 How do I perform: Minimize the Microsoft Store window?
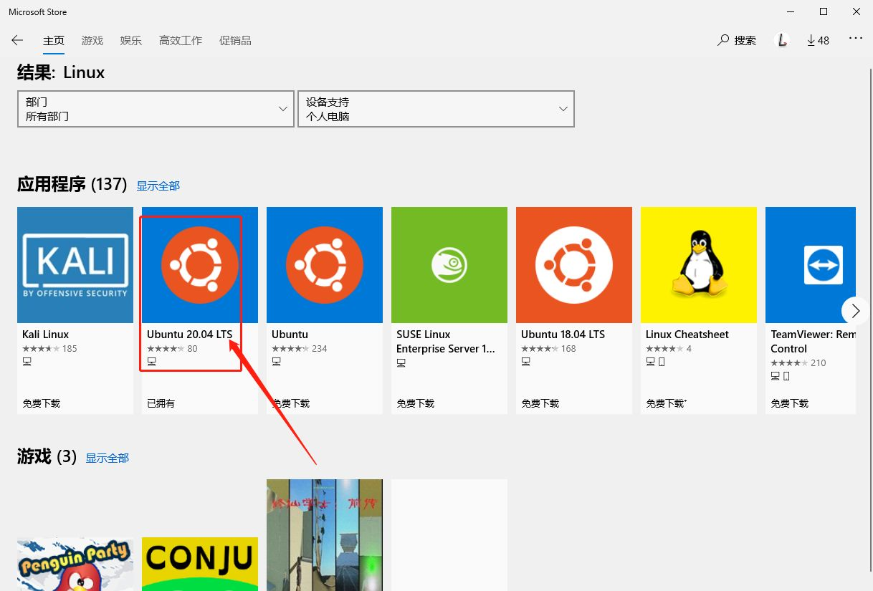(791, 11)
